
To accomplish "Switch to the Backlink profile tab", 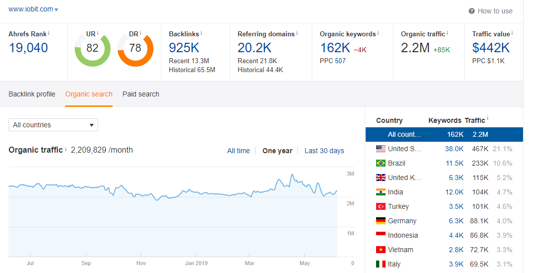I will click(32, 94).
